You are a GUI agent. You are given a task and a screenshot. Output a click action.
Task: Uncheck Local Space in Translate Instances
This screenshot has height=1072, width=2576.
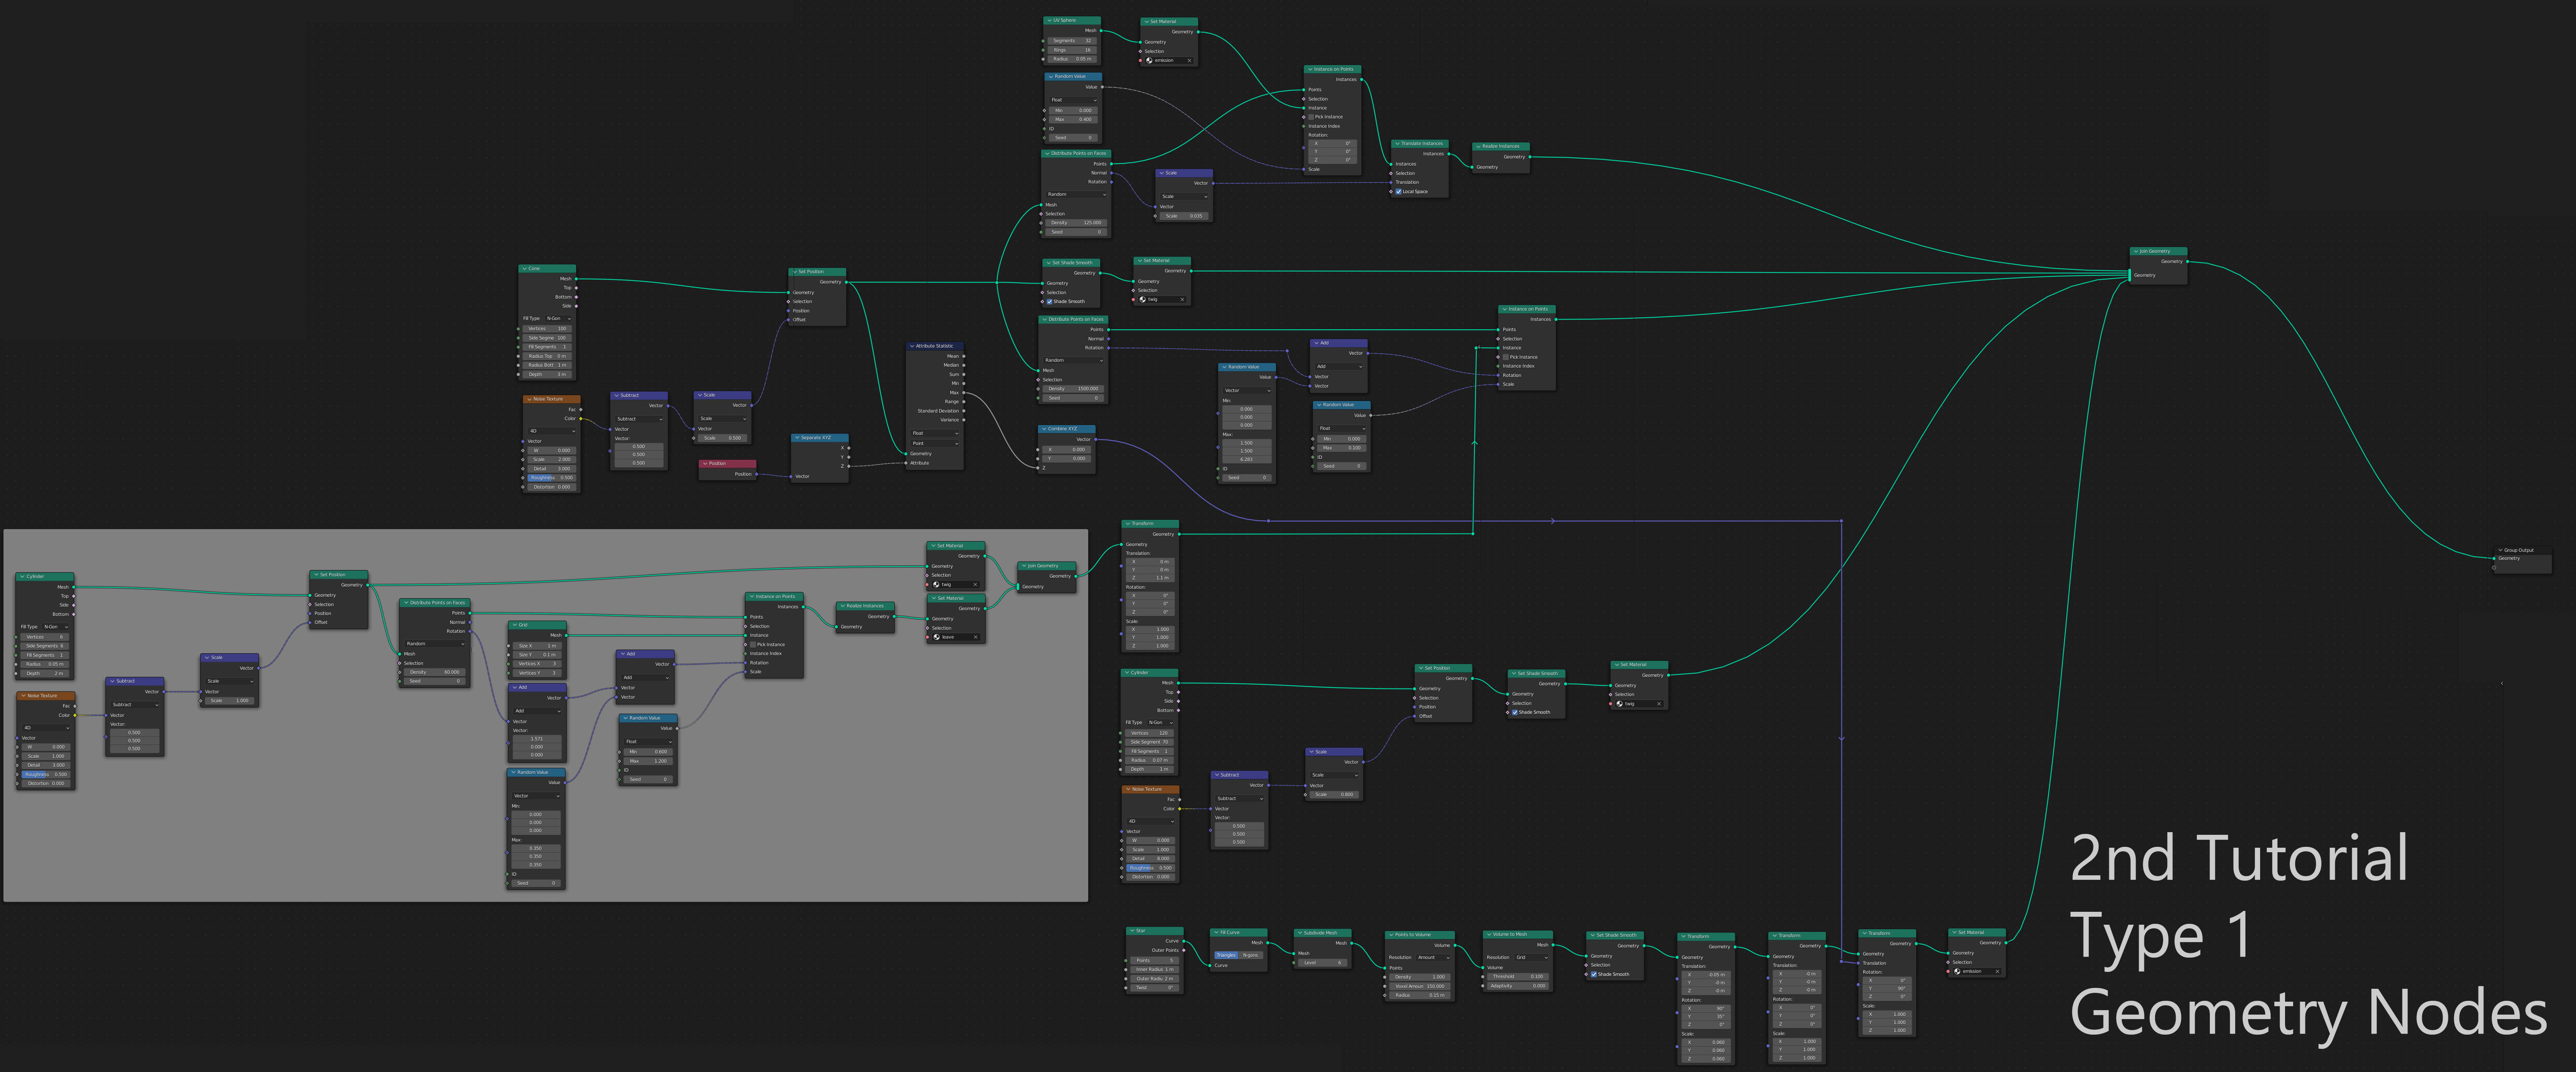tap(1399, 191)
